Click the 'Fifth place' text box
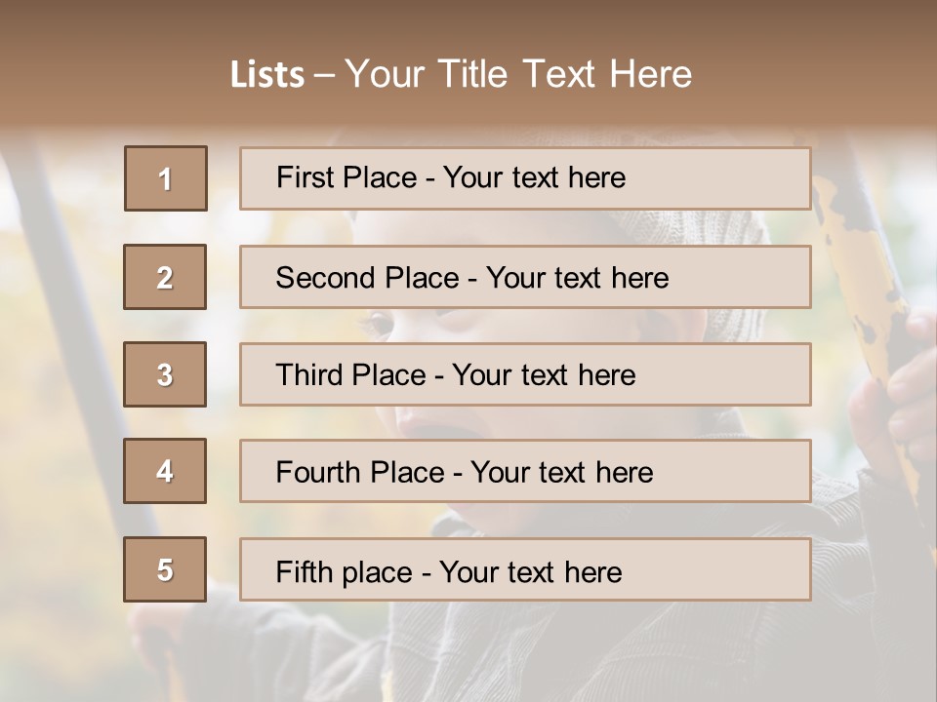The height and width of the screenshot is (702, 937). pyautogui.click(x=525, y=570)
